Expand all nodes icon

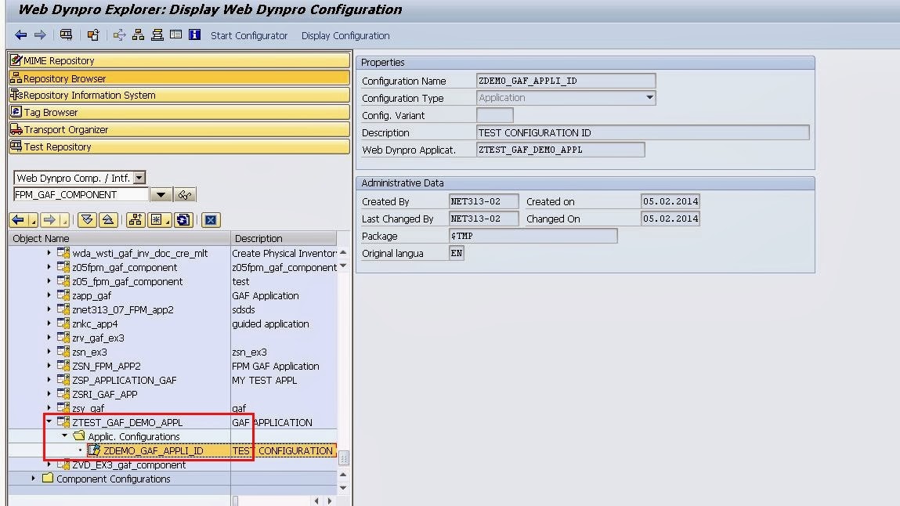(x=87, y=220)
